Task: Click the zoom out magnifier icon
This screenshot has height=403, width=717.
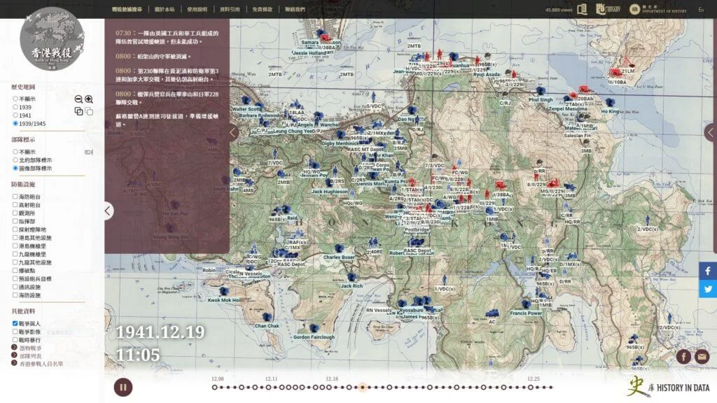Action: point(78,99)
